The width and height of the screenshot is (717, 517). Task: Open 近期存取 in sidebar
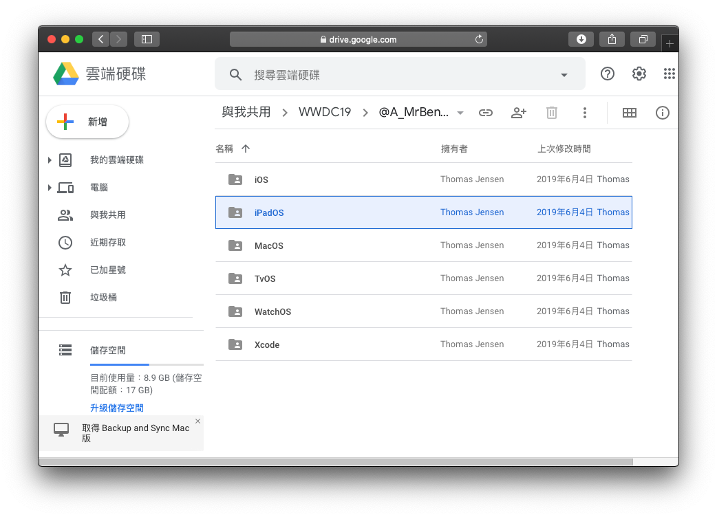click(107, 243)
